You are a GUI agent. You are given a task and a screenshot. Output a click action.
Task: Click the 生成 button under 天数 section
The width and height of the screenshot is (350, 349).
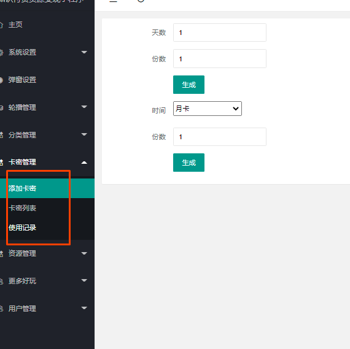point(189,85)
